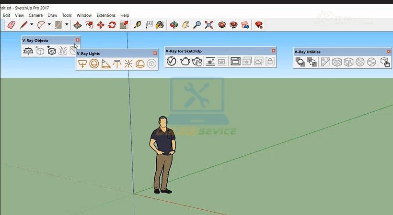Select the Eraser tool
The height and width of the screenshot is (215, 393).
point(12,25)
